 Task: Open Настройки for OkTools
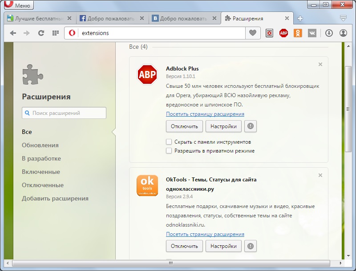[x=222, y=246]
